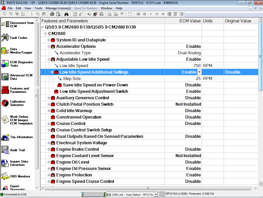
Task: Click the horizontal scrollbar at bottom
Action: [x=148, y=188]
